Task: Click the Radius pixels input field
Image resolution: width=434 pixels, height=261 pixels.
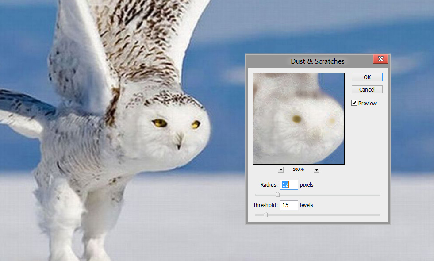Action: point(289,184)
